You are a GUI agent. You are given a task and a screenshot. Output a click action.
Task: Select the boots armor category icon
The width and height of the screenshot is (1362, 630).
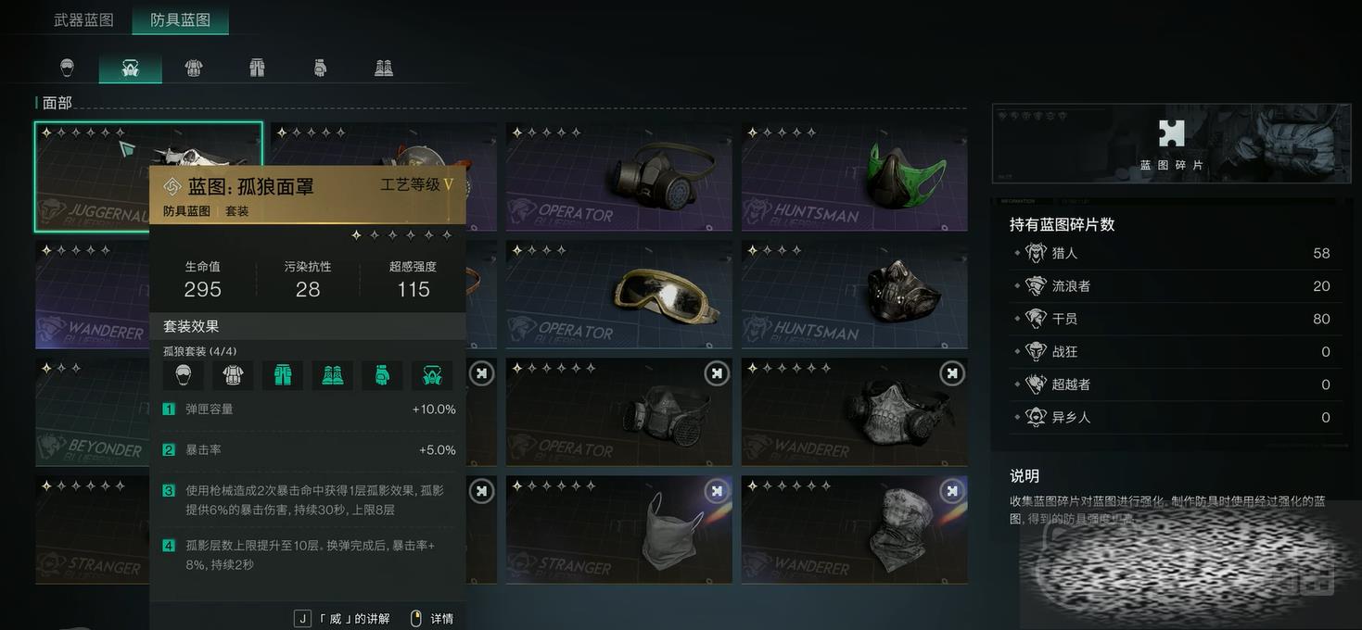click(384, 68)
